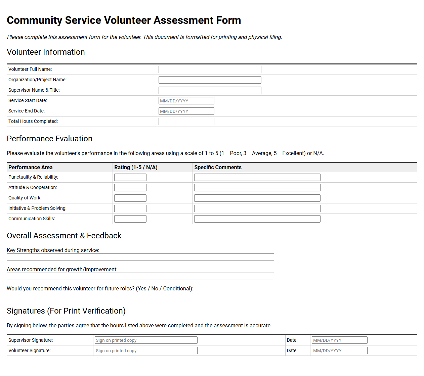424x376 pixels.
Task: Click the Initiative & Problem Solving comments field
Action: pyautogui.click(x=257, y=208)
